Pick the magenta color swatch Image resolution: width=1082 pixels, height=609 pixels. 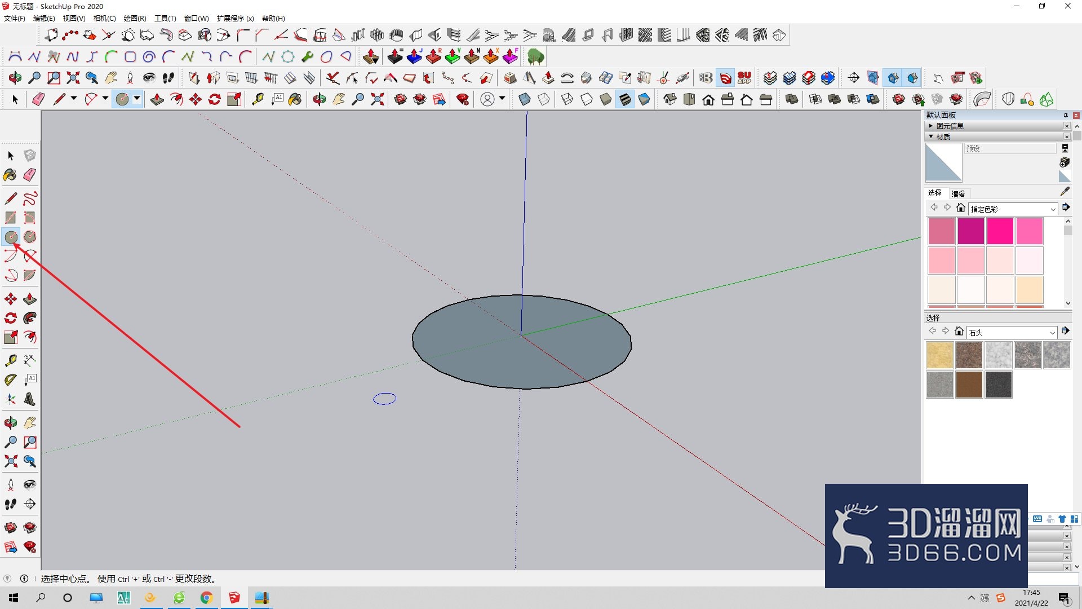click(x=970, y=231)
